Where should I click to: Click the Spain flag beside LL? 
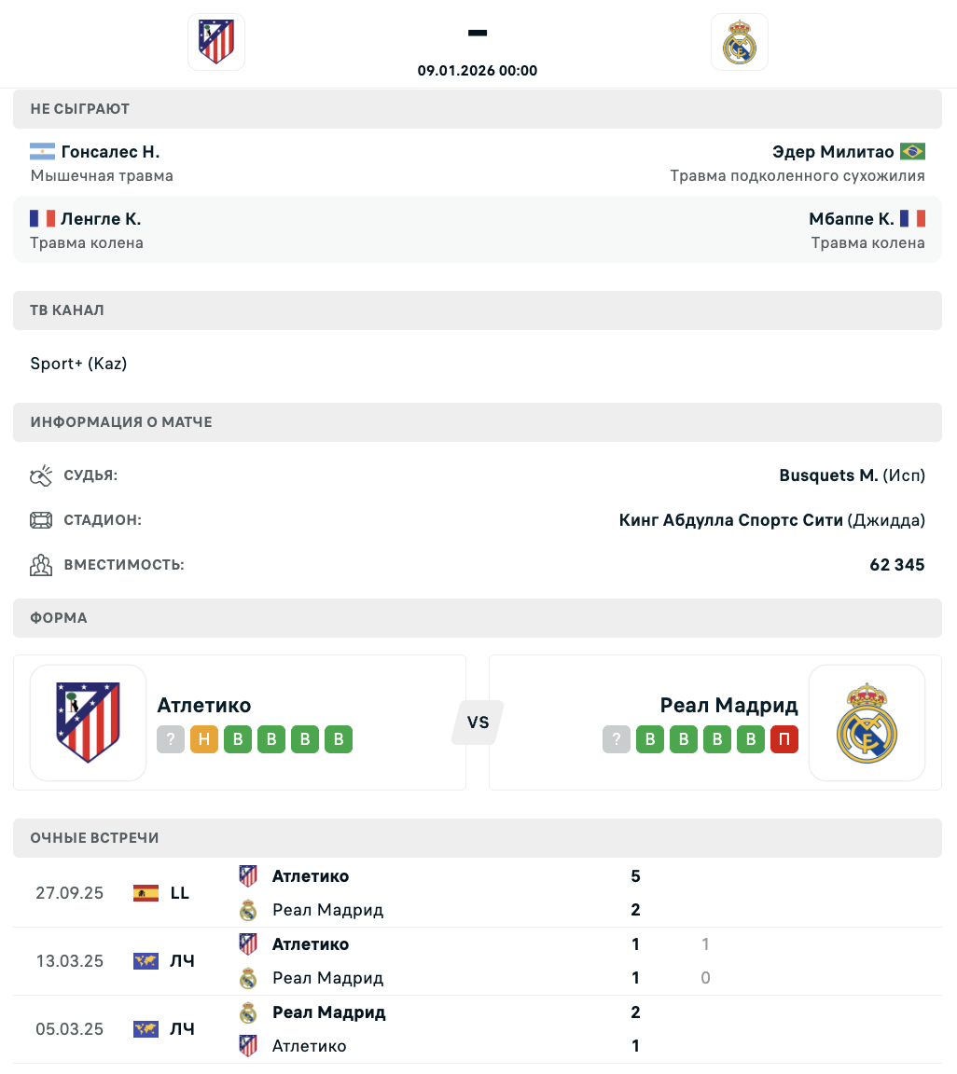146,893
